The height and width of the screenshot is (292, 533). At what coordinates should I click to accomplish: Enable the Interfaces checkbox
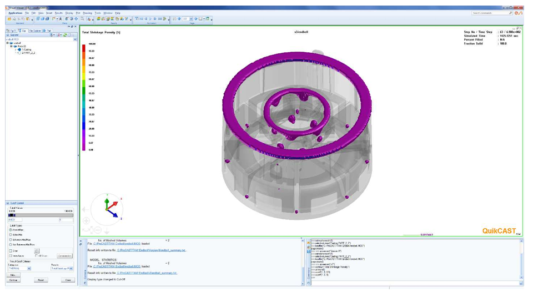click(11, 255)
